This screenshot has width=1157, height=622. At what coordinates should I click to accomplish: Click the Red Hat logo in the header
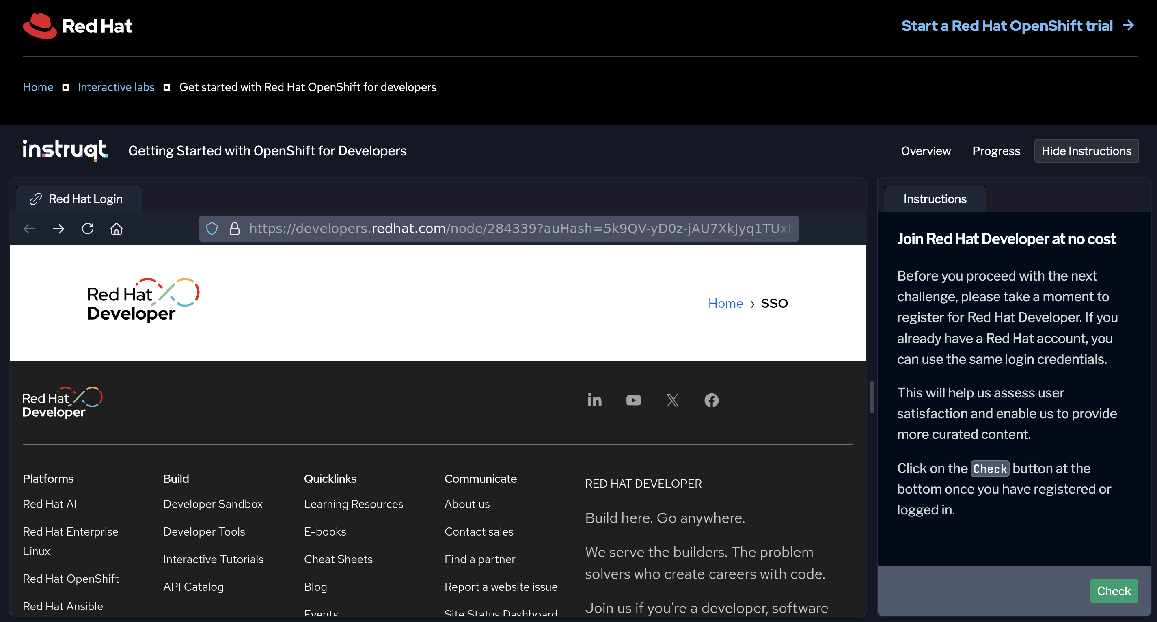[x=77, y=26]
